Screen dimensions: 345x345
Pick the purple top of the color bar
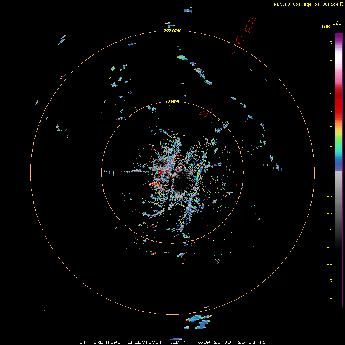tap(338, 38)
